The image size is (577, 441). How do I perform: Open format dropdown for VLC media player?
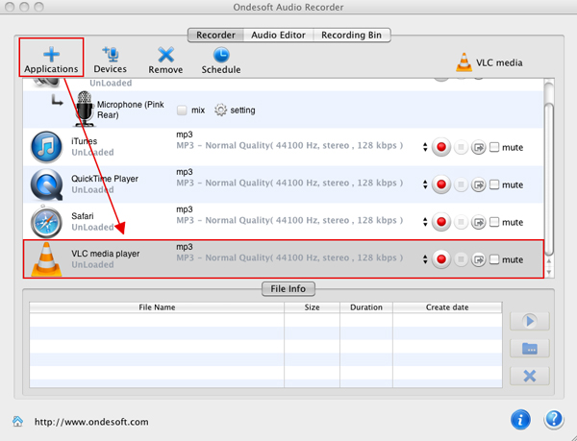[424, 259]
